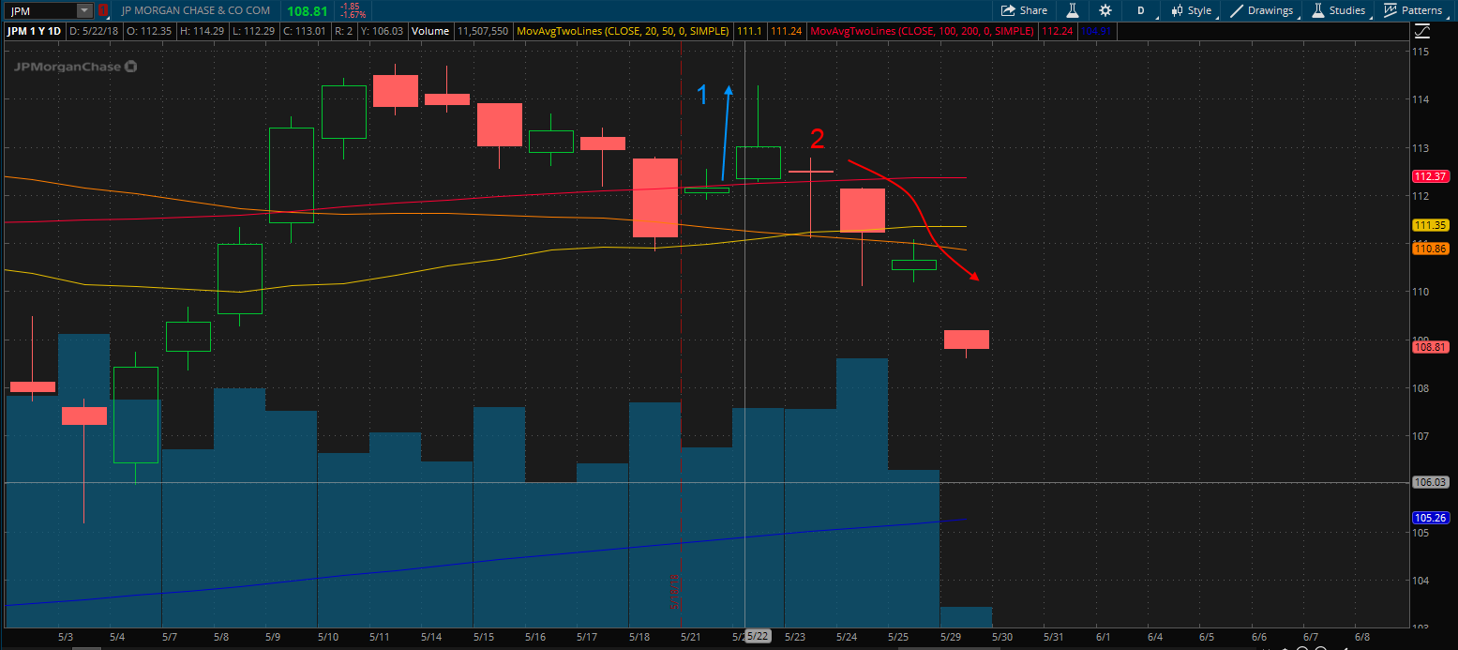Click the JPM 1 Y 1D chart label

[x=35, y=31]
